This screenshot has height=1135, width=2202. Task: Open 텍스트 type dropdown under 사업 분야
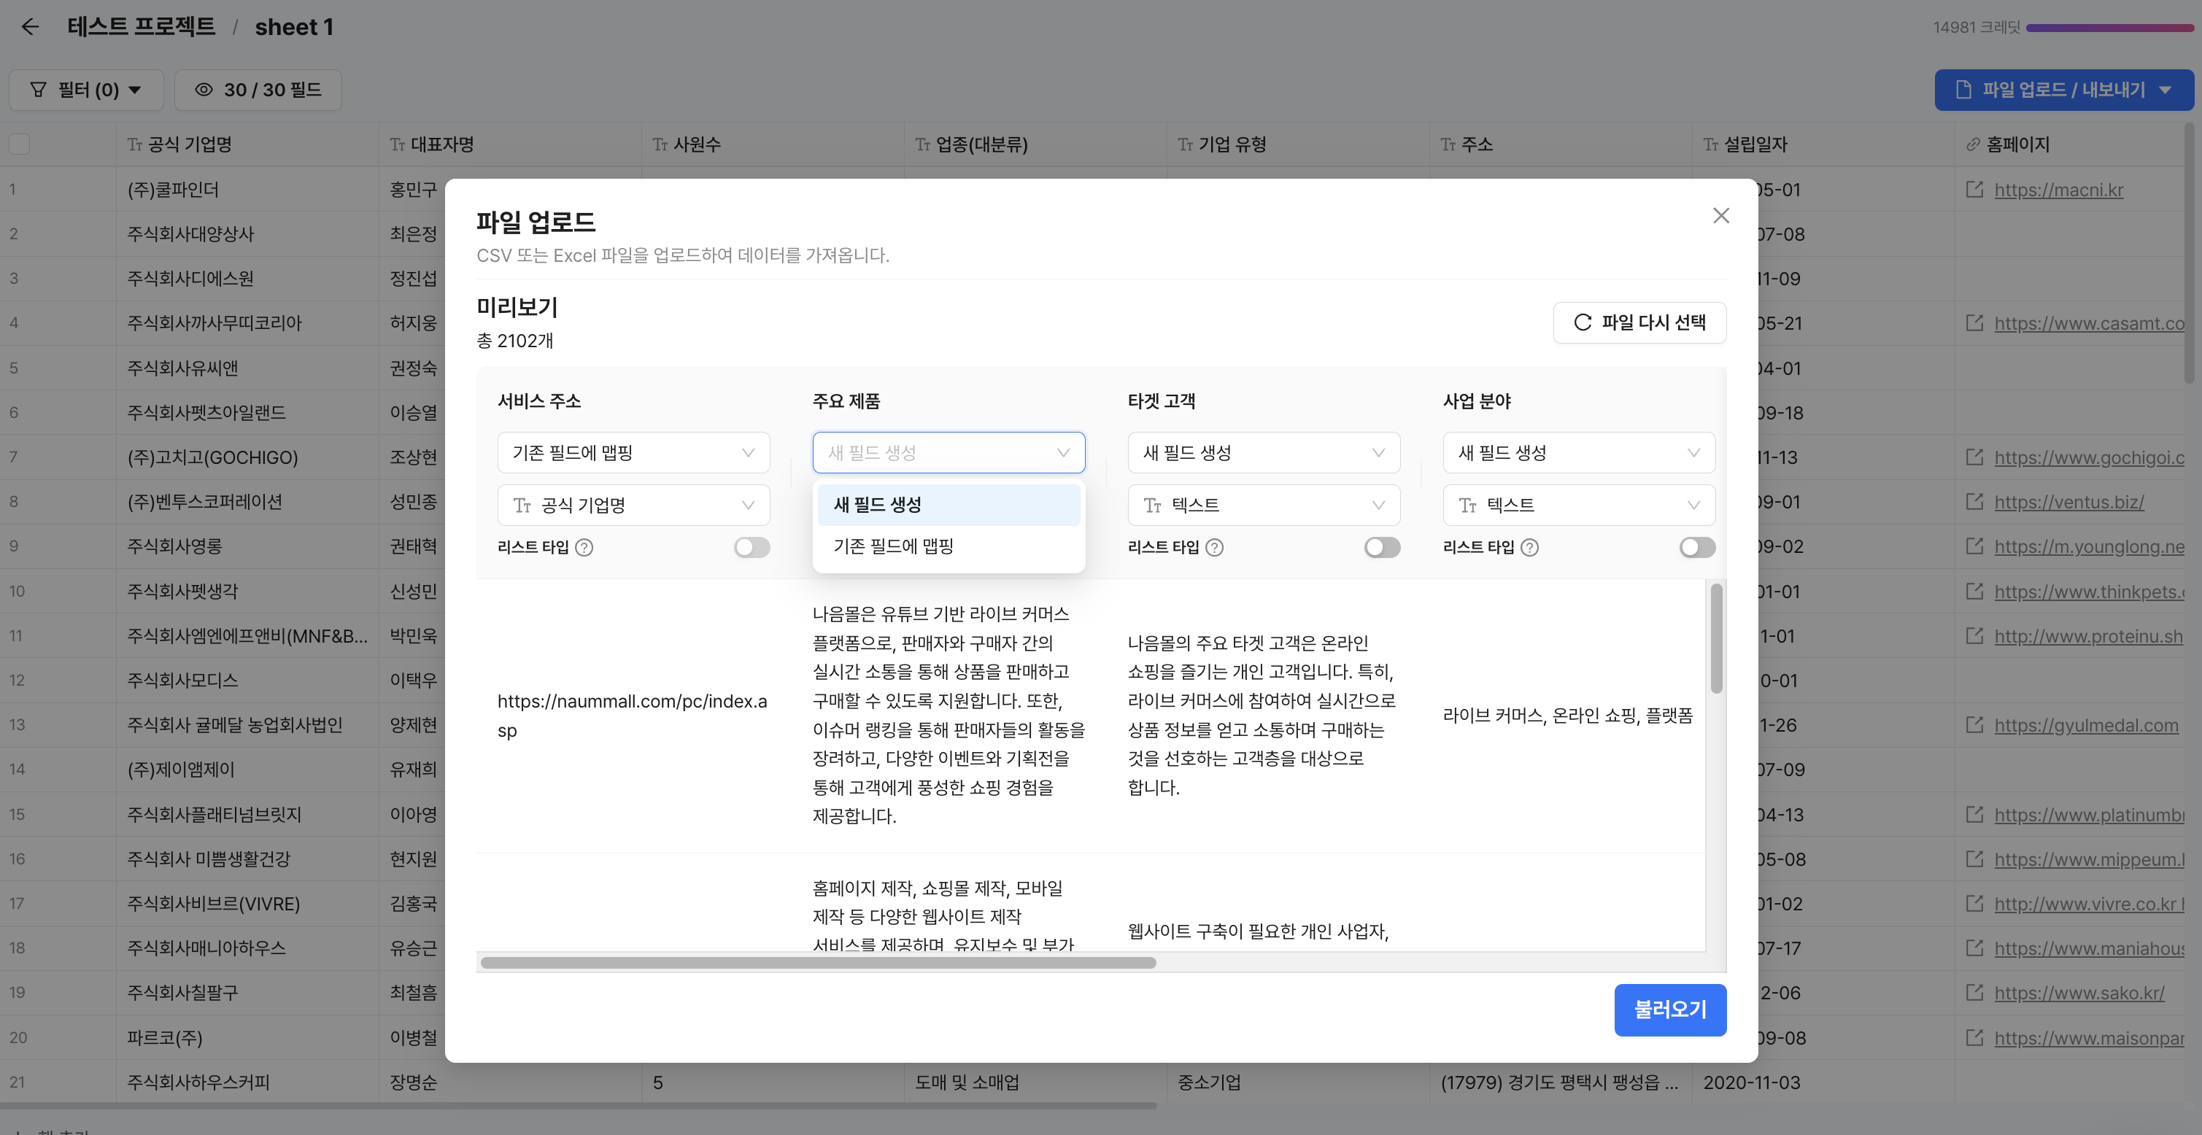pyautogui.click(x=1578, y=505)
